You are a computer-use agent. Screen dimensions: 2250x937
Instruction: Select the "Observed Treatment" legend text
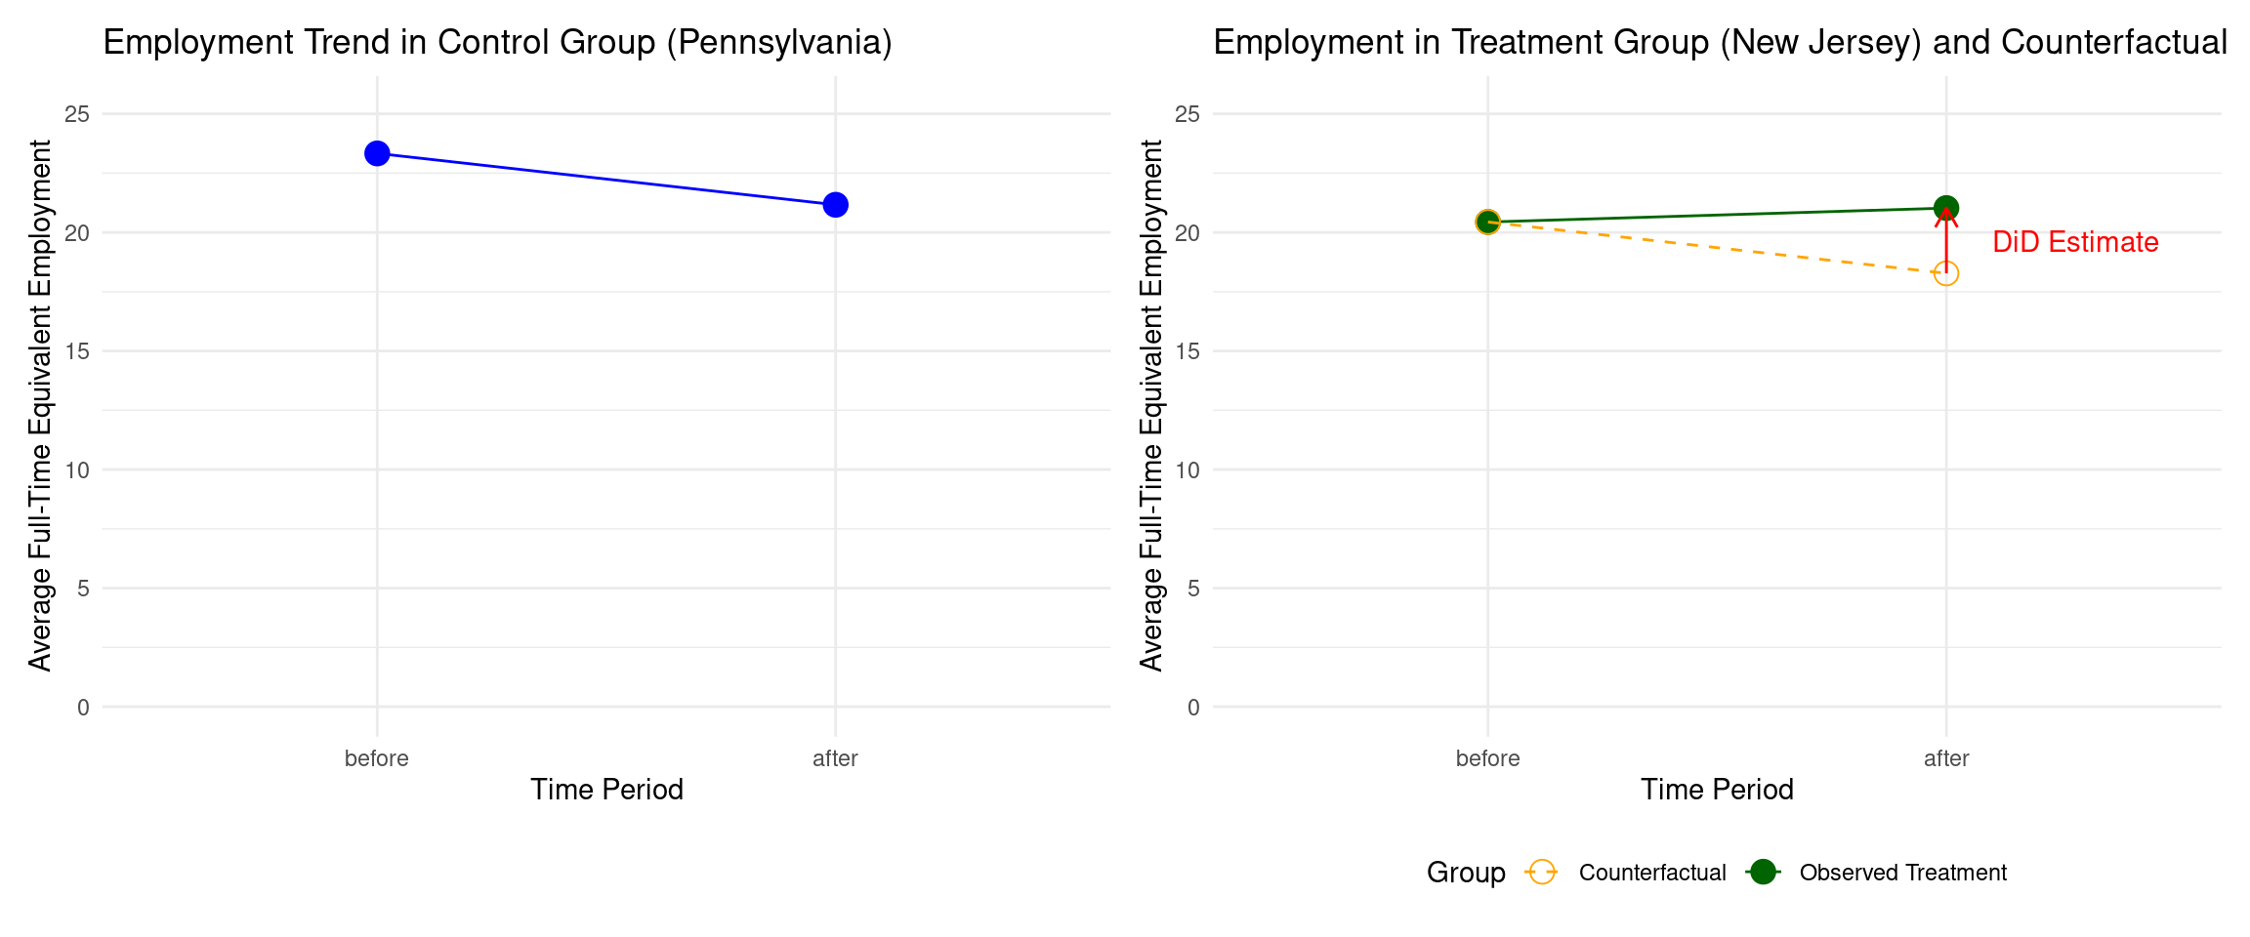click(1902, 873)
